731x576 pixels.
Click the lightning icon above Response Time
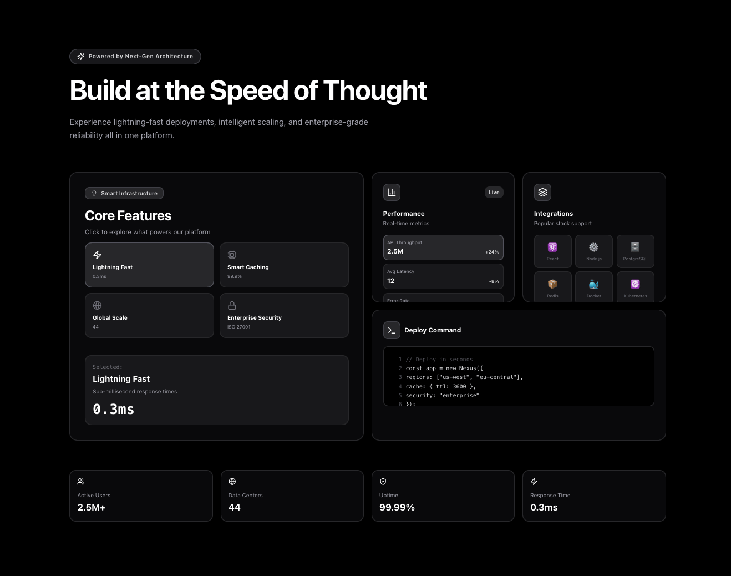[x=534, y=482]
